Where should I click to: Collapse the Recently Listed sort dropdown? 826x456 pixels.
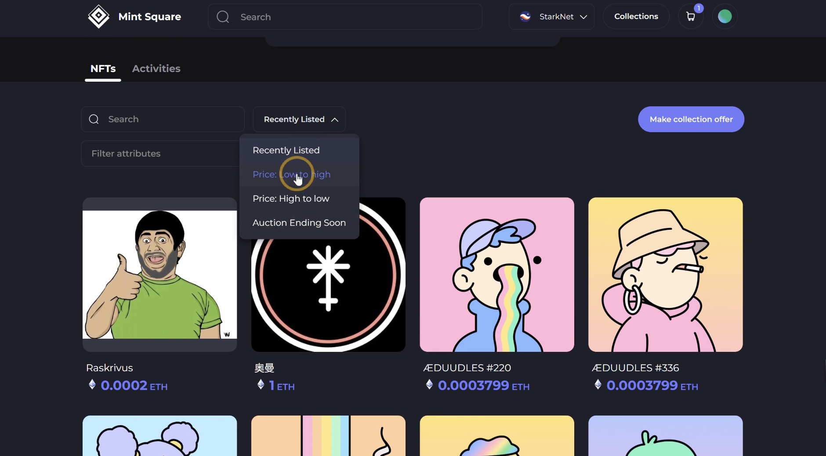coord(299,119)
